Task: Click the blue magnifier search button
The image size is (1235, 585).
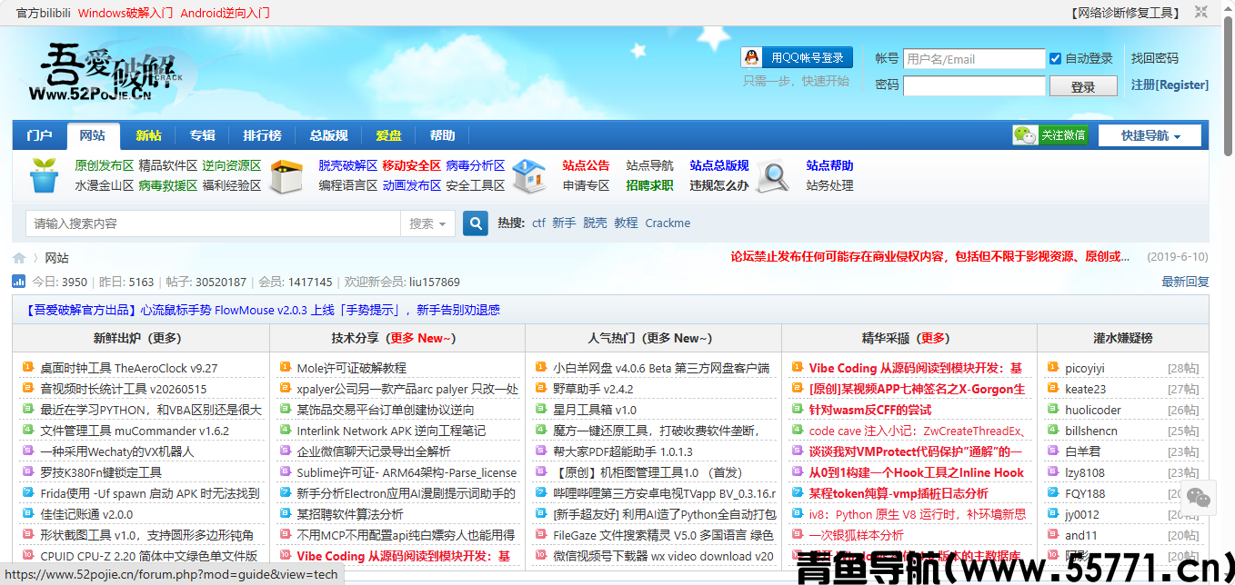Action: [476, 223]
